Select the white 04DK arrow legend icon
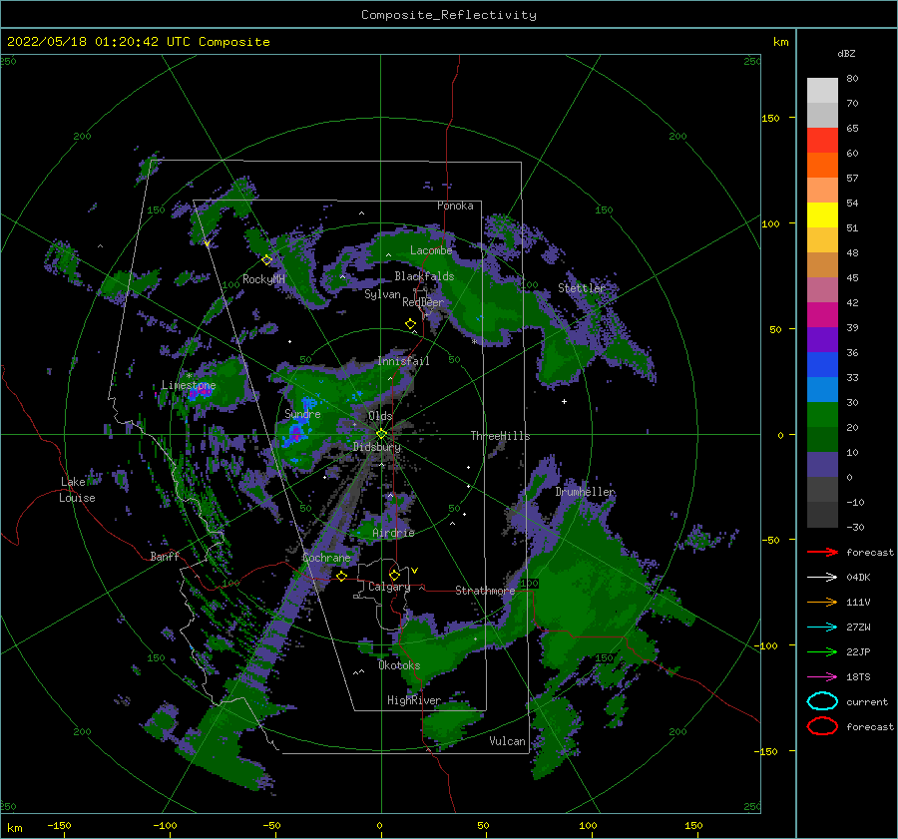This screenshot has width=898, height=839. tap(822, 578)
